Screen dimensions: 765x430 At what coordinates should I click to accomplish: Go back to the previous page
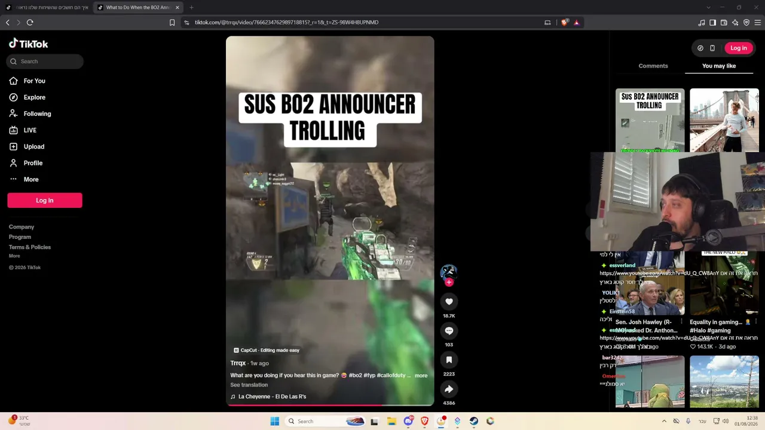(7, 23)
